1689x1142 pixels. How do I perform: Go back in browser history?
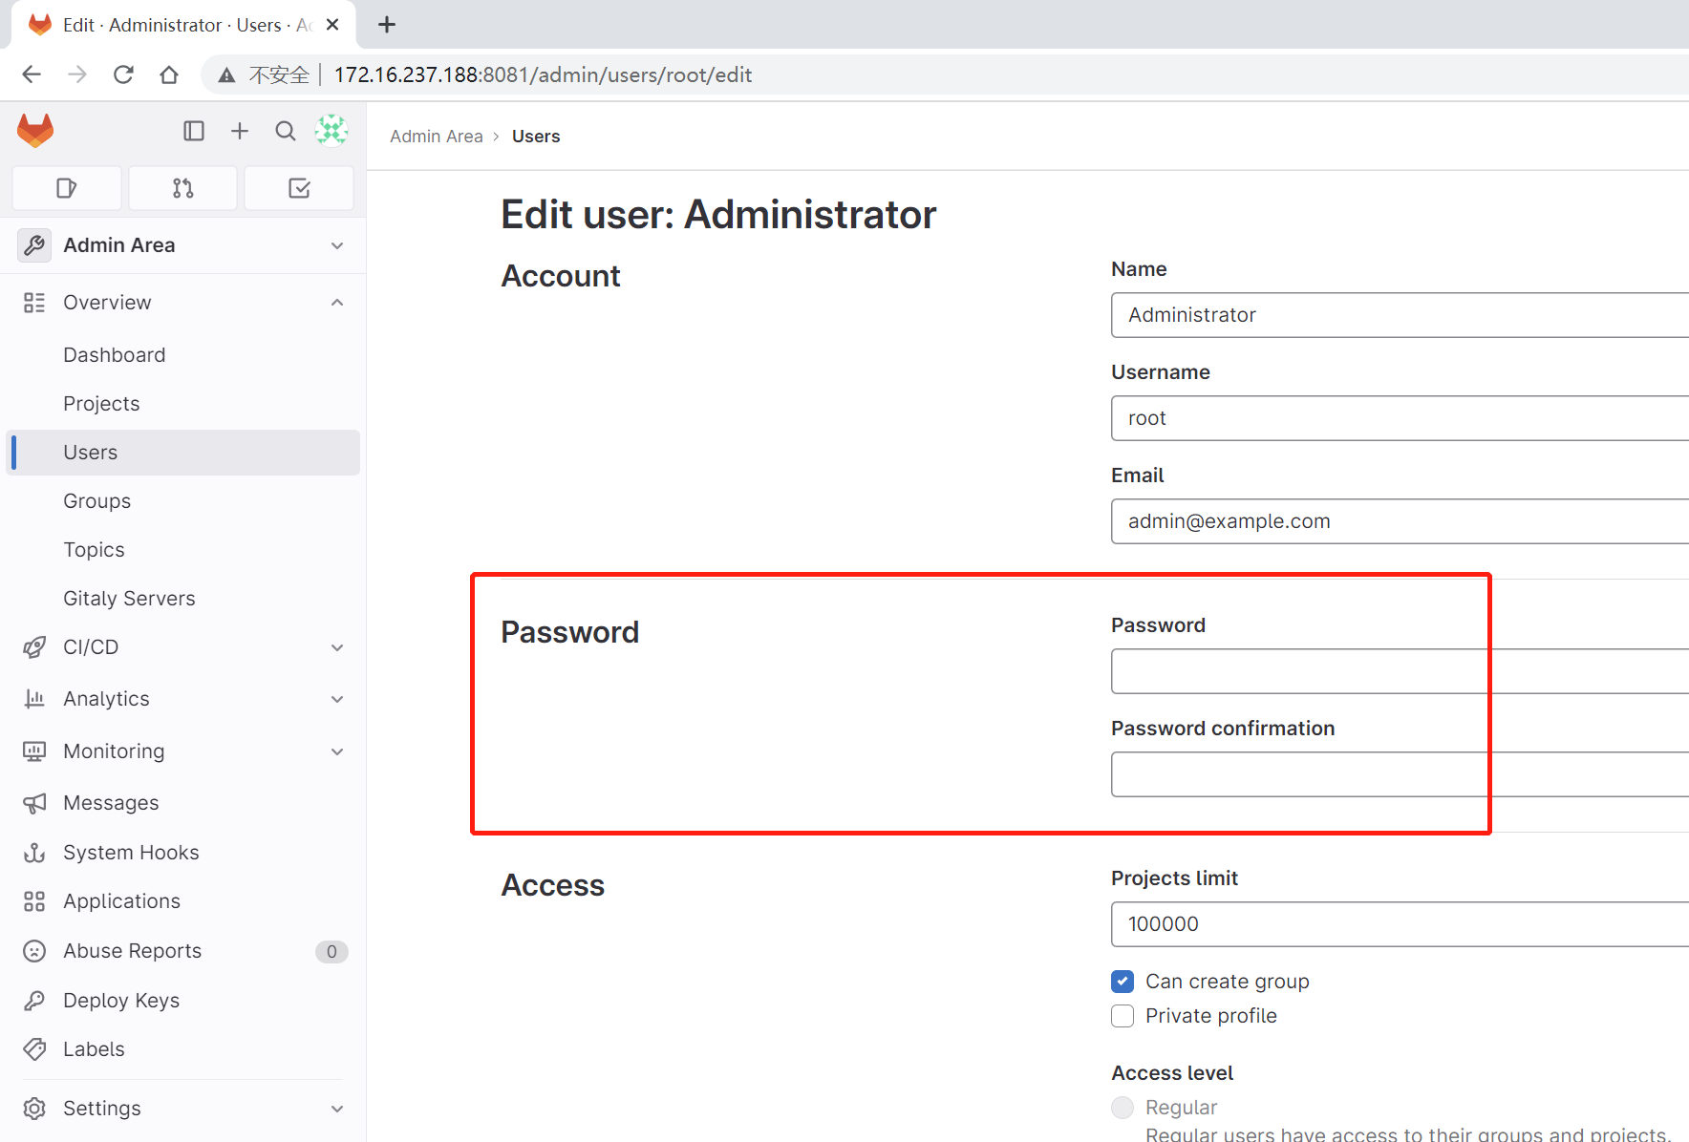tap(32, 74)
